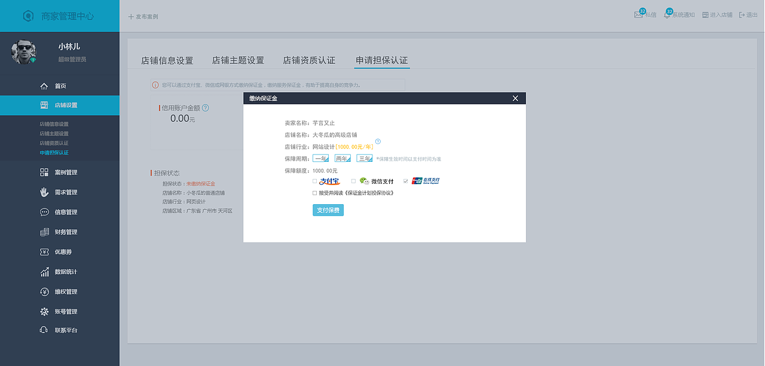Check the 微信支付 payment checkbox
The image size is (765, 366).
tap(353, 181)
